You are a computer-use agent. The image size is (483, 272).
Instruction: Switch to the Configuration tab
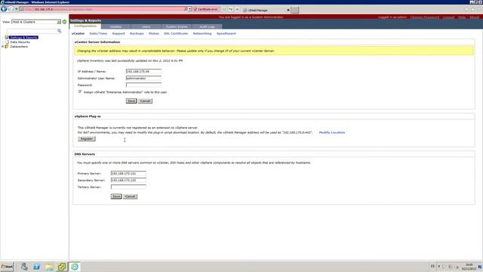point(85,26)
